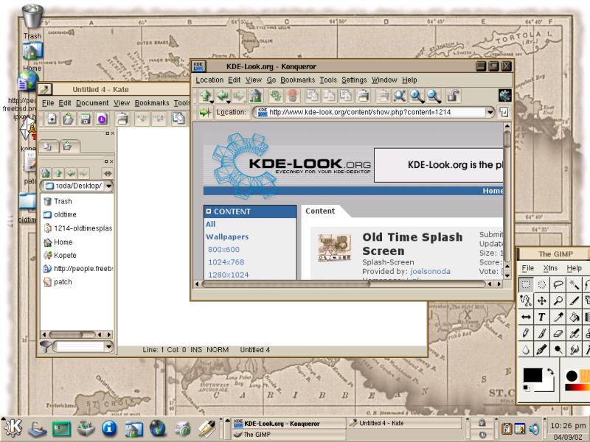Switch to the Content tab on the webpage

point(320,211)
